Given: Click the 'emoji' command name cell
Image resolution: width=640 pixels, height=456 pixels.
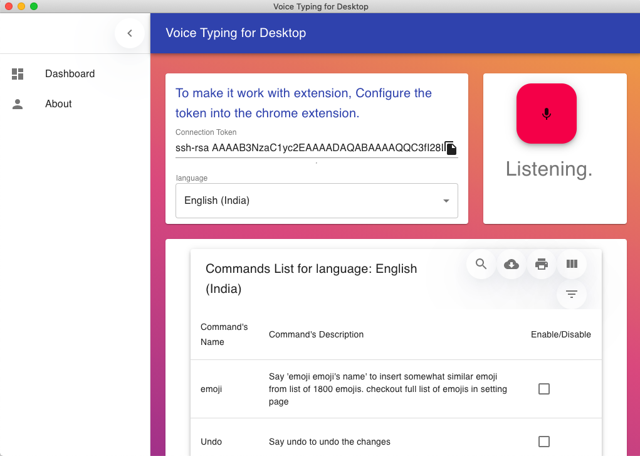Looking at the screenshot, I should coord(211,389).
